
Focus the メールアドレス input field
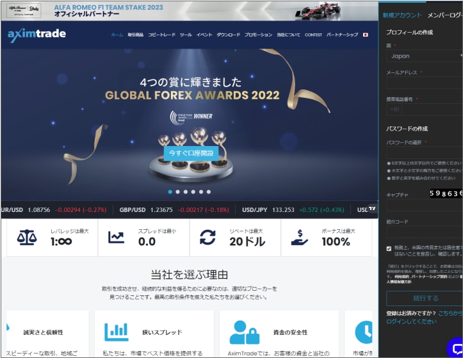point(425,83)
